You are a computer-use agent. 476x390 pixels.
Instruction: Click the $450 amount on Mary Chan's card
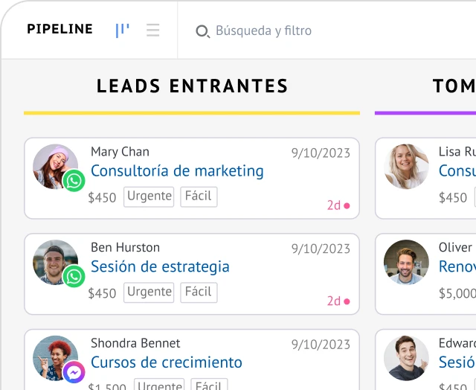(x=102, y=198)
